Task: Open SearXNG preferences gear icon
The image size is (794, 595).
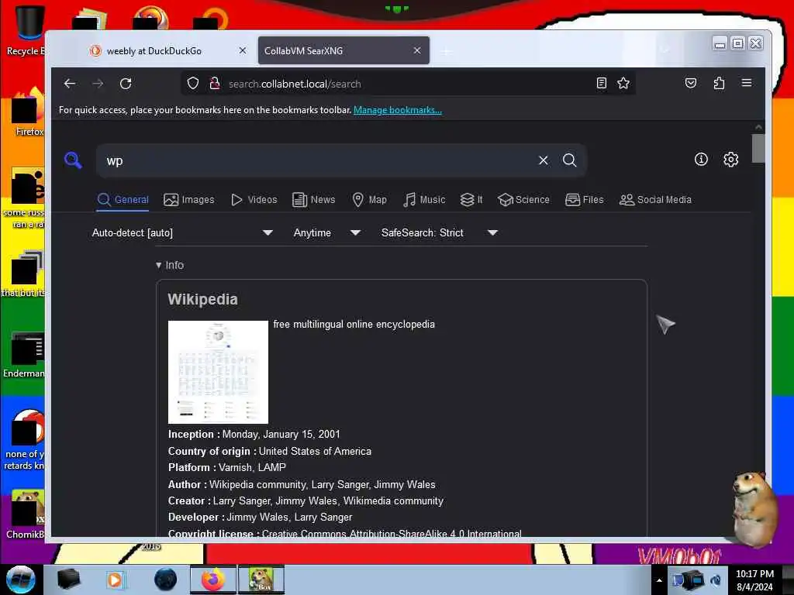Action: coord(730,160)
